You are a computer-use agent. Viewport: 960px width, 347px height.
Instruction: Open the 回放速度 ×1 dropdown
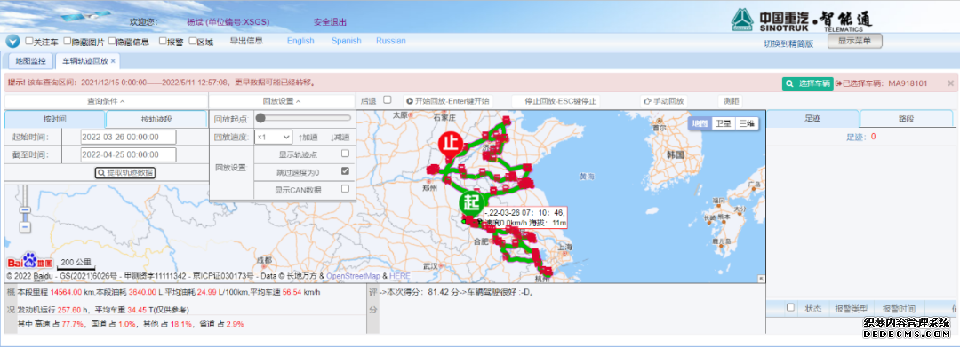point(273,137)
